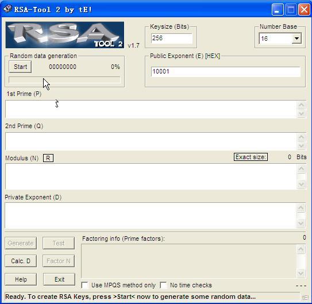Start random data generation

pos(20,67)
